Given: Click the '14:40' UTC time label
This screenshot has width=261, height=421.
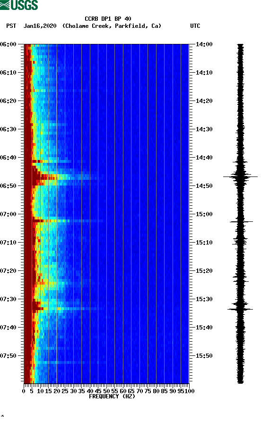Looking at the screenshot, I should pyautogui.click(x=204, y=158).
